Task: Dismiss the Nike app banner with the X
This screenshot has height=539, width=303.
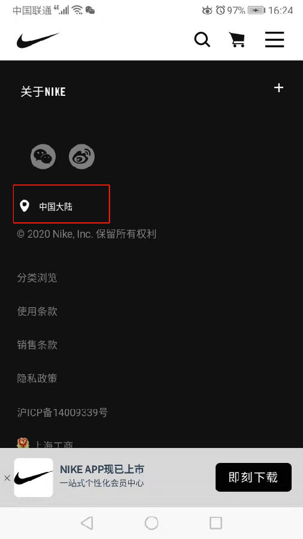Action: (x=7, y=477)
